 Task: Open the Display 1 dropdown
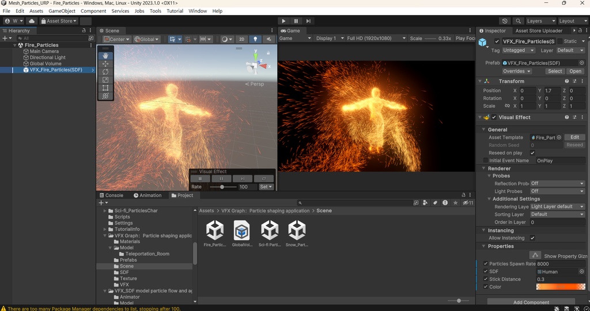pos(330,39)
